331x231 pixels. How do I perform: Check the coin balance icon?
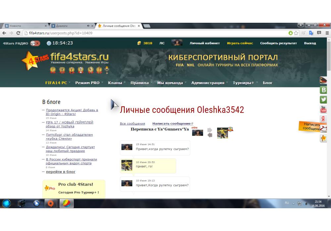(x=139, y=43)
